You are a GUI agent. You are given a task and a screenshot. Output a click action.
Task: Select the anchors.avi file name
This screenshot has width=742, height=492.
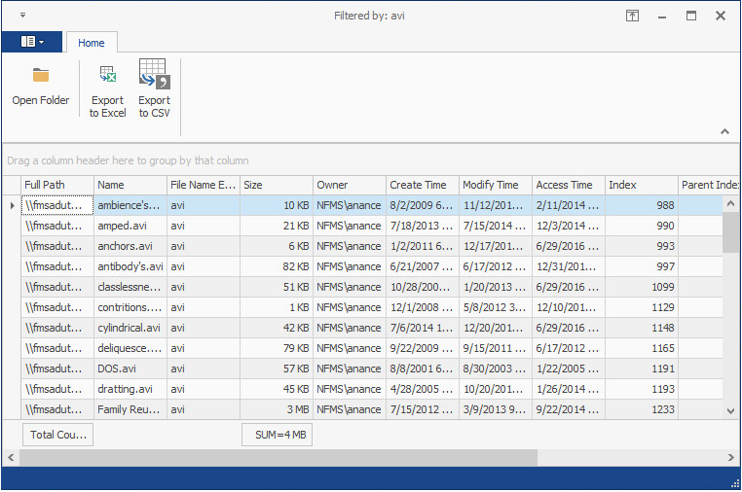(x=130, y=246)
